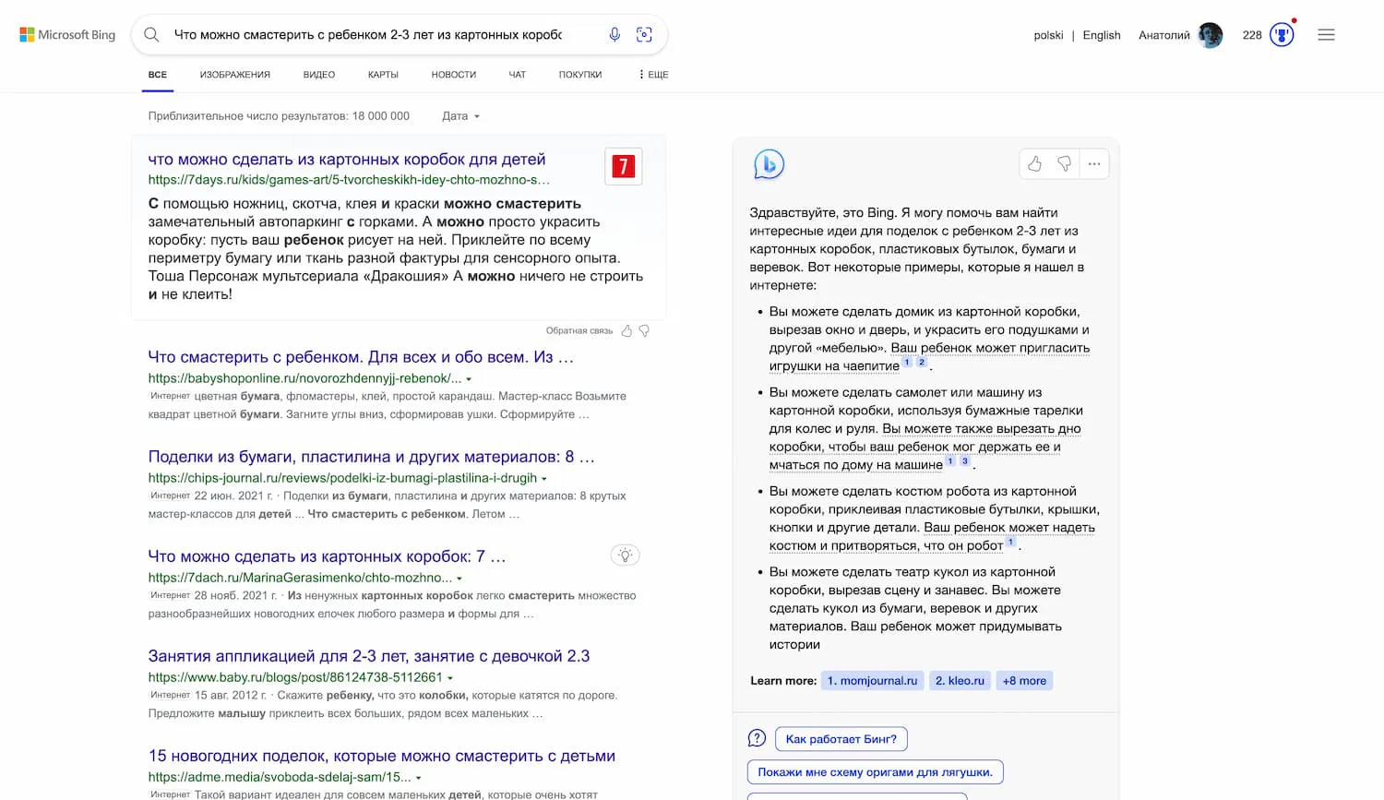Click the Bing chat logo icon
The width and height of the screenshot is (1384, 800).
[x=769, y=164]
